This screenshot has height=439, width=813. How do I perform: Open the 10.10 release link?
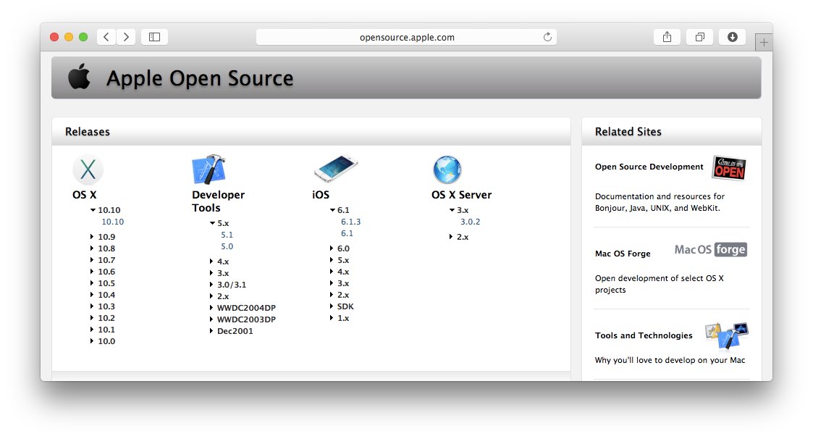[112, 222]
